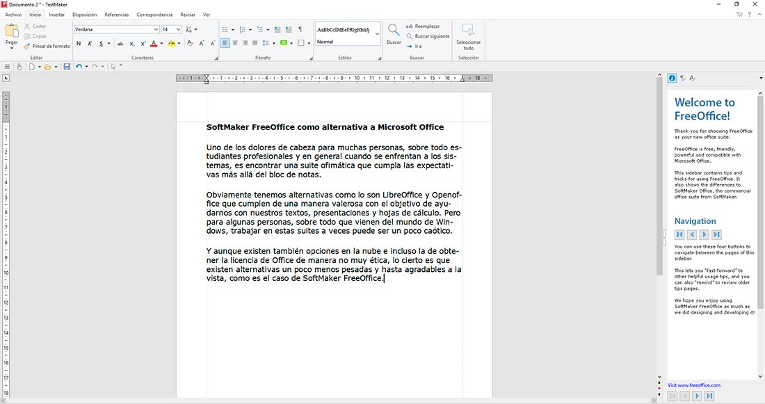The image size is (765, 404).
Task: Click the undo arrow icon
Action: (x=79, y=67)
